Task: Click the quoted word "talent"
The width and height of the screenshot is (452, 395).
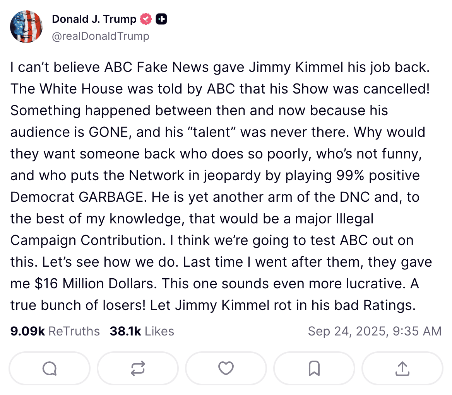Action: pos(212,133)
